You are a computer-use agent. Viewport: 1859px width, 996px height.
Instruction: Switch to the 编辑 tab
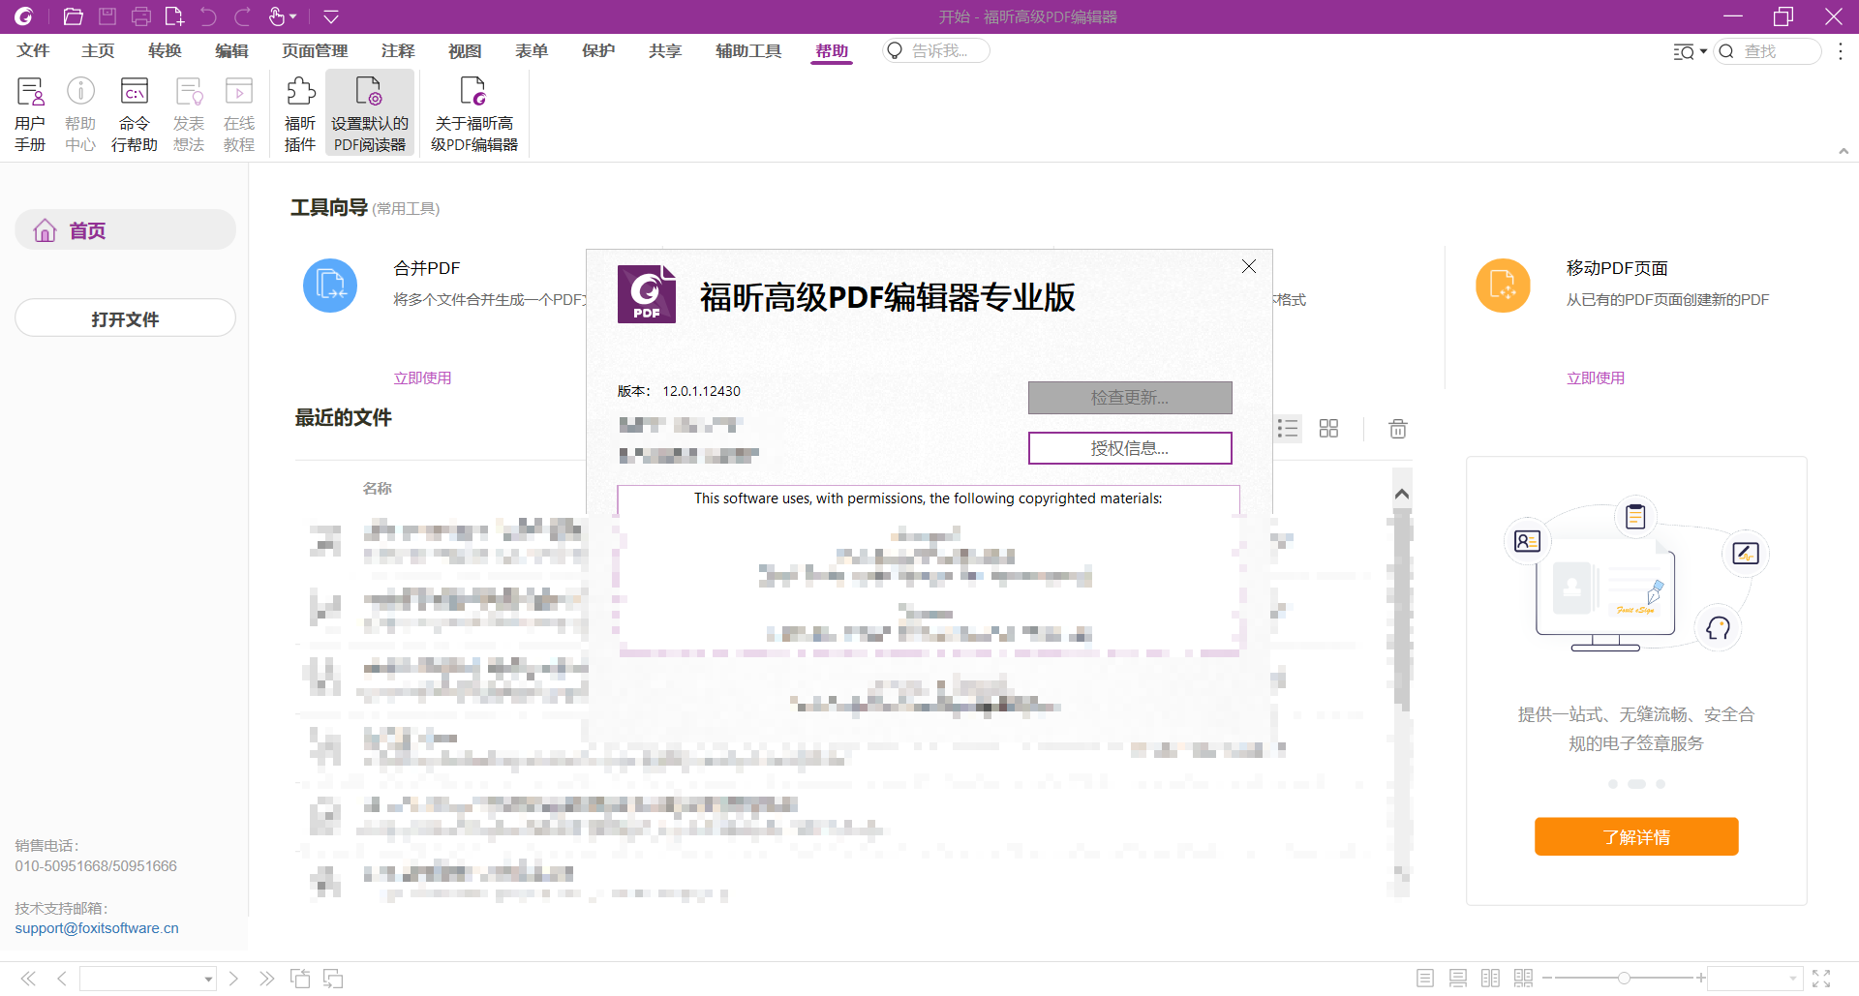click(x=231, y=50)
